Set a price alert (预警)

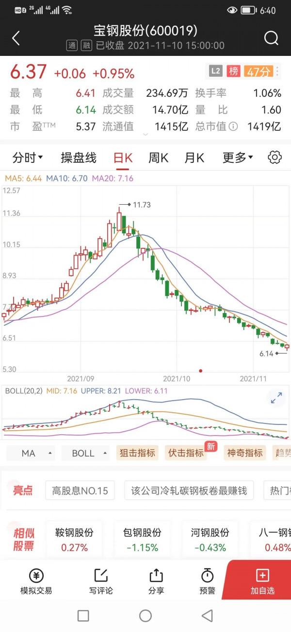pos(207,581)
